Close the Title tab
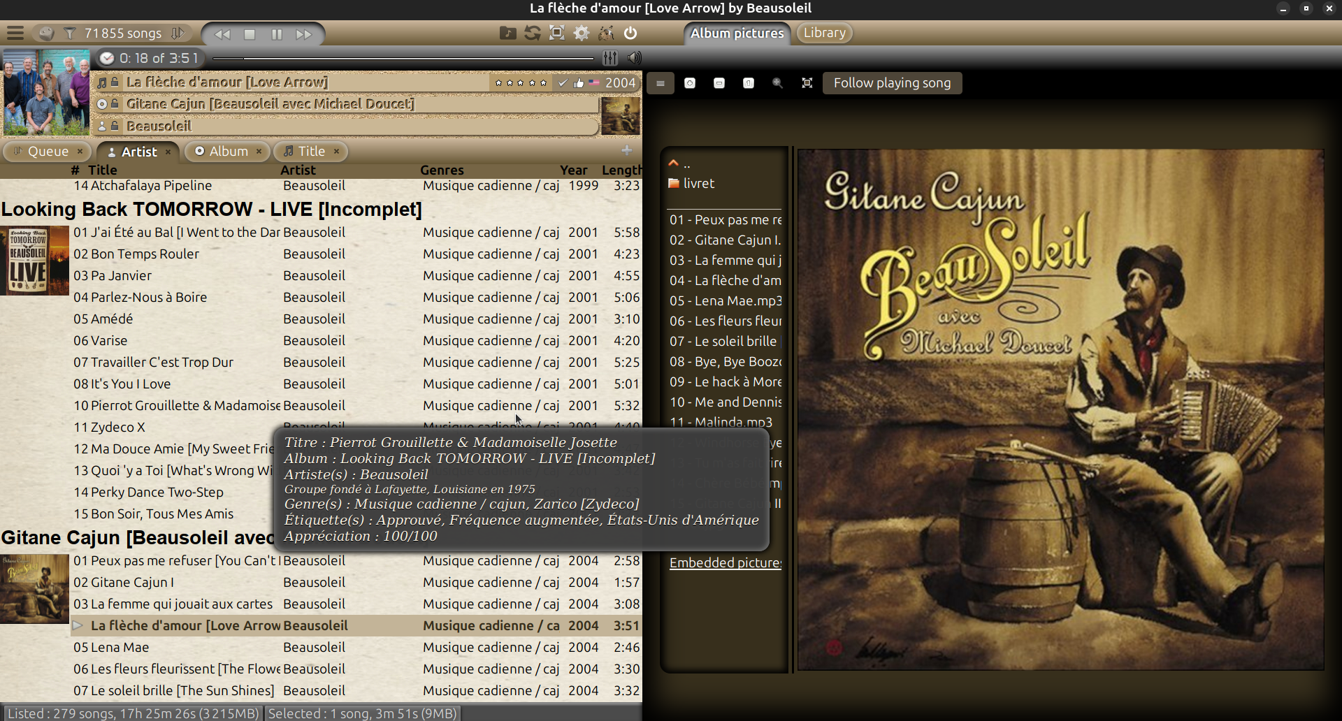 pos(336,152)
